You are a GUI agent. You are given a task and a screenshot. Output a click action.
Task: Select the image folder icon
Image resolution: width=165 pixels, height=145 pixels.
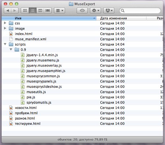point(11,28)
